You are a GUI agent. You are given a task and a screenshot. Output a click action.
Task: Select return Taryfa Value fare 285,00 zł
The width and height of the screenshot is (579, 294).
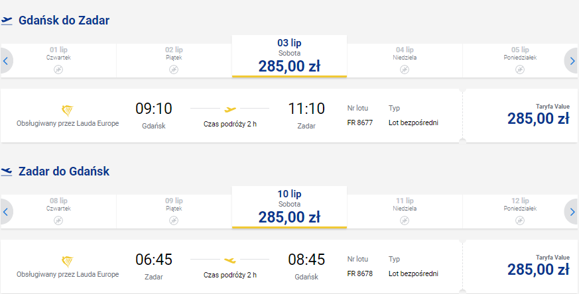pos(521,266)
